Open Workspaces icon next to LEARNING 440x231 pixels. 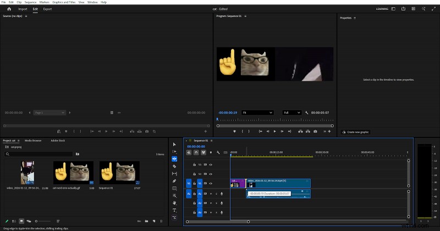click(x=393, y=9)
